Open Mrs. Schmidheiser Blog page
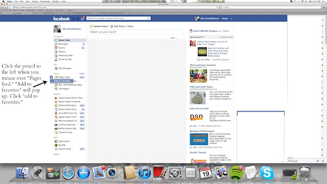The height and width of the screenshot is (184, 327). [70, 85]
